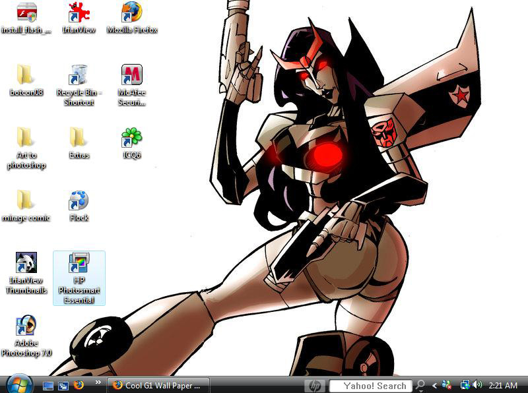Open the McAfee Security shortcut
The height and width of the screenshot is (393, 528).
tap(131, 85)
